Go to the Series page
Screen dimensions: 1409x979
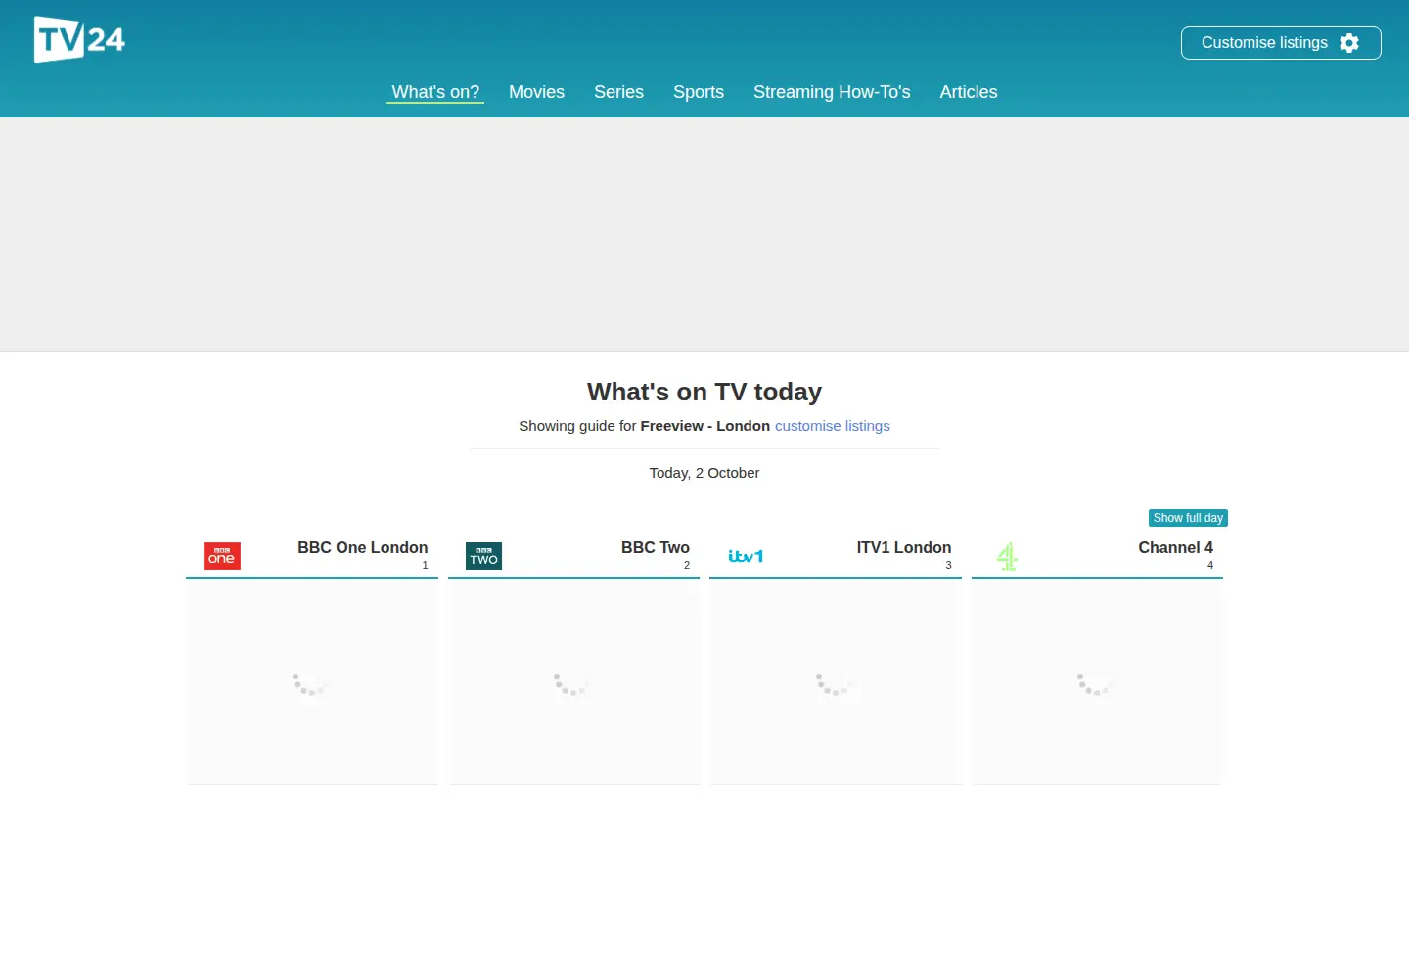coord(618,92)
